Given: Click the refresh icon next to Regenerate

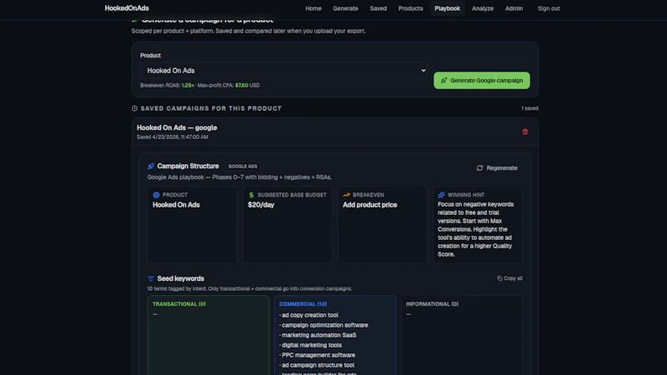Looking at the screenshot, I should tap(480, 168).
